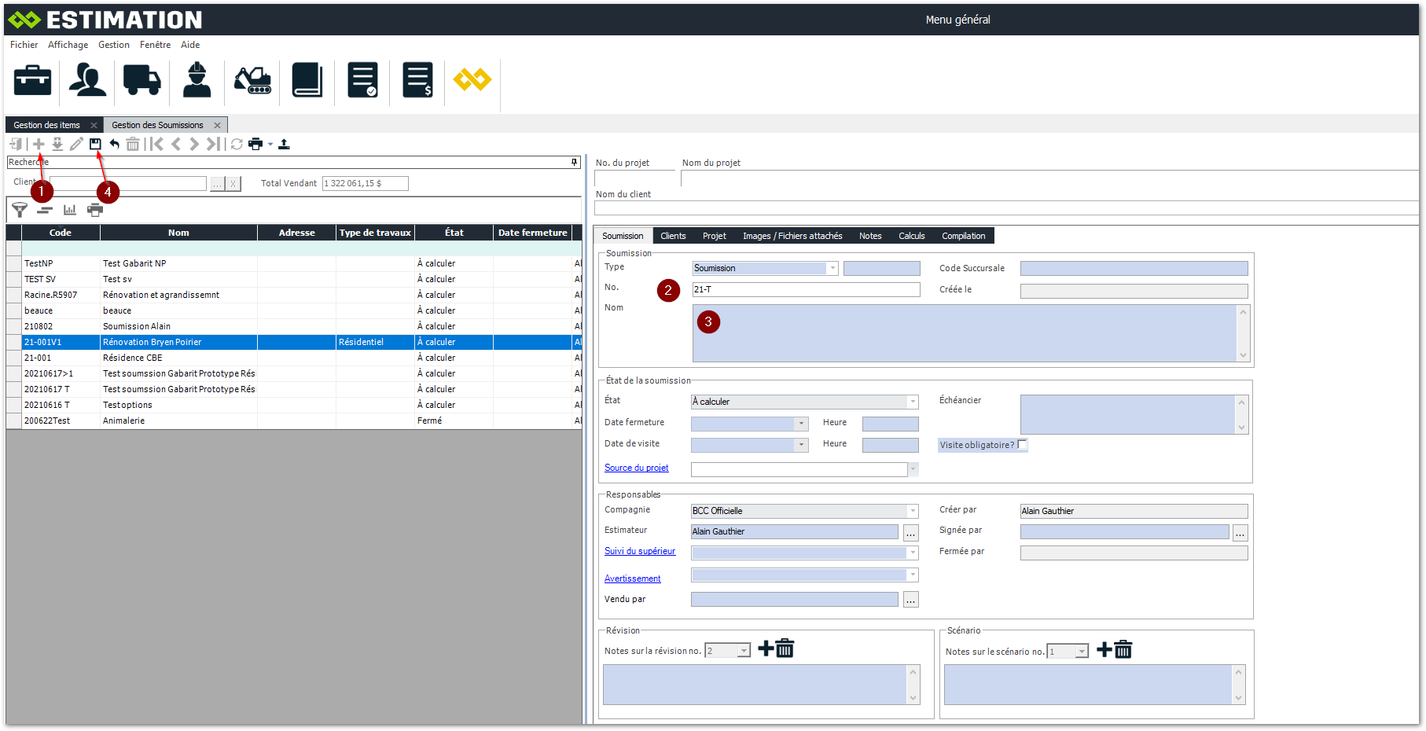Open the Date fermeture date picker

(801, 424)
